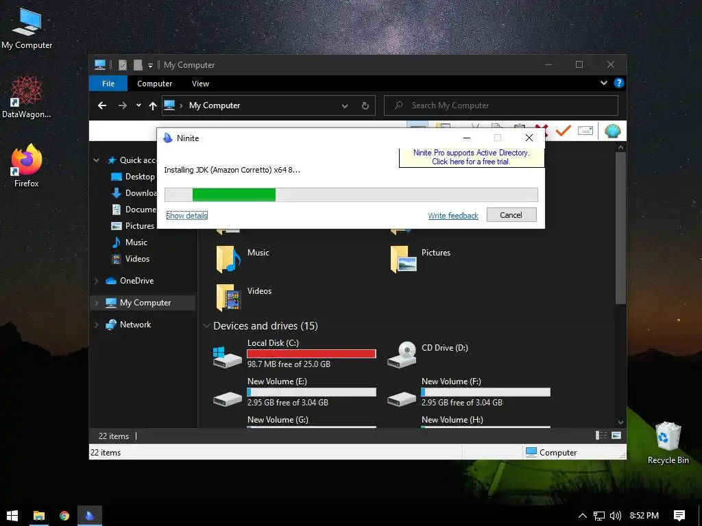Image resolution: width=702 pixels, height=526 pixels.
Task: Open the File ribbon tab
Action: [x=108, y=84]
